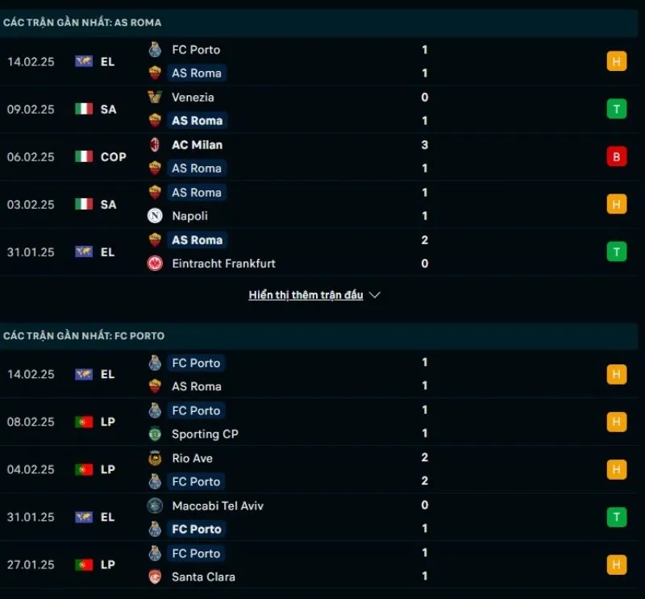
Task: Select the Eintracht Frankfurt team name
Action: point(223,263)
